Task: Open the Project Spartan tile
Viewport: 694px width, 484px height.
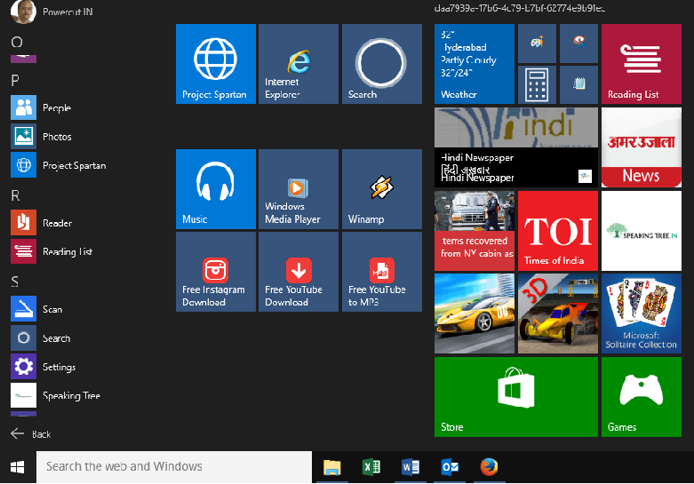Action: coord(216,64)
